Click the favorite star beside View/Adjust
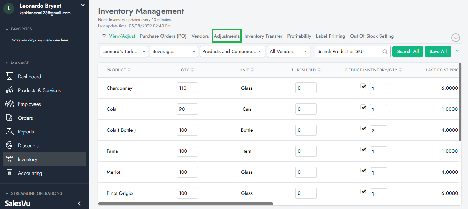Image resolution: width=468 pixels, height=209 pixels. tap(104, 36)
